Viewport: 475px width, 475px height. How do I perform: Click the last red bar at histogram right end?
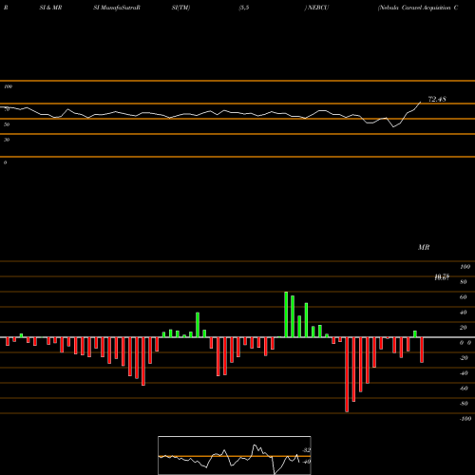(x=422, y=350)
